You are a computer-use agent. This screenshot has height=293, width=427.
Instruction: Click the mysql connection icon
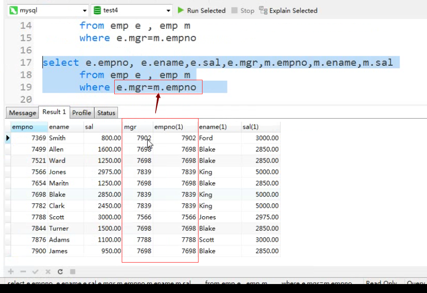(x=13, y=10)
